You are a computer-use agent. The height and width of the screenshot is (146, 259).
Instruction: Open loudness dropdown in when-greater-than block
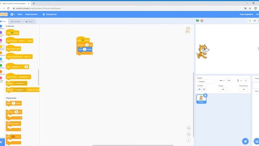pyautogui.click(x=16, y=67)
